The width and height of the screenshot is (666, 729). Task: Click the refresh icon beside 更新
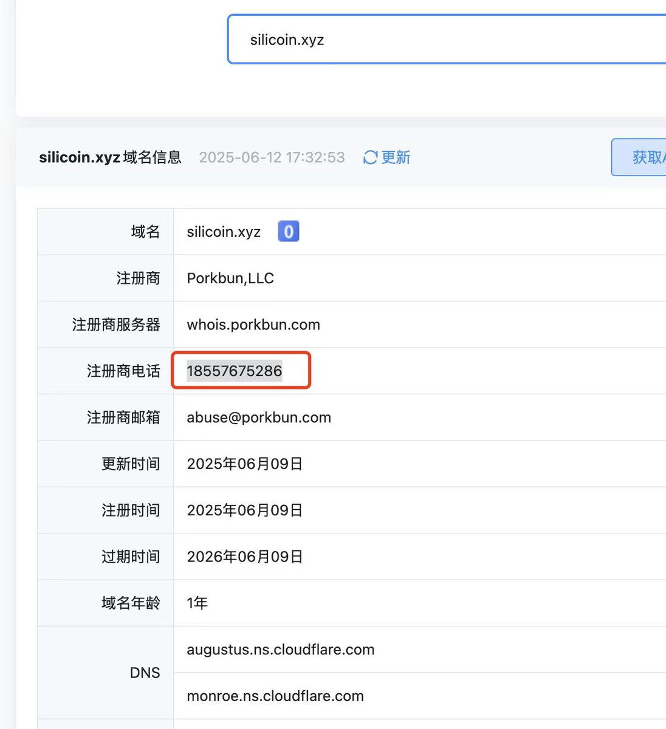[x=370, y=157]
